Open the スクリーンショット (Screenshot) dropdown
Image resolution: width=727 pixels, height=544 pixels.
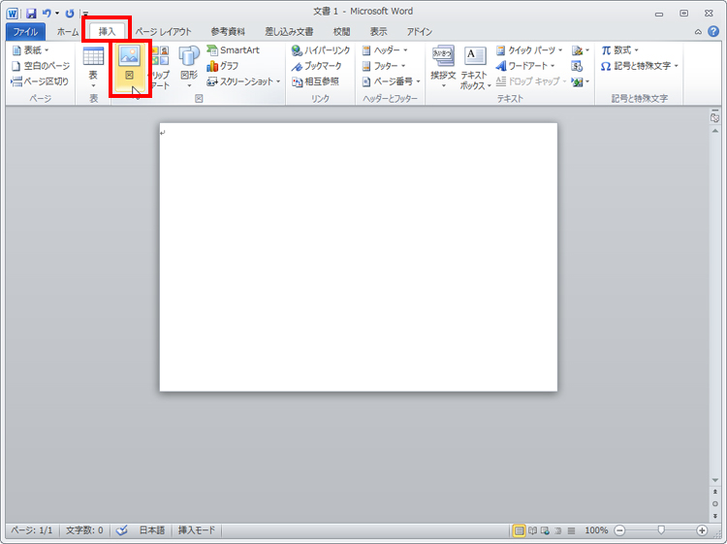click(243, 81)
